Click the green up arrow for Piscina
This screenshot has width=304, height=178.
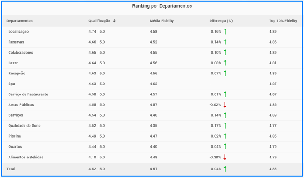[x=225, y=136]
